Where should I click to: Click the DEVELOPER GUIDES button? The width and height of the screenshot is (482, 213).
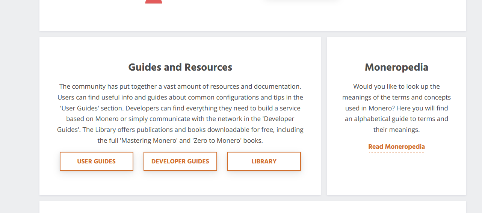coord(180,161)
